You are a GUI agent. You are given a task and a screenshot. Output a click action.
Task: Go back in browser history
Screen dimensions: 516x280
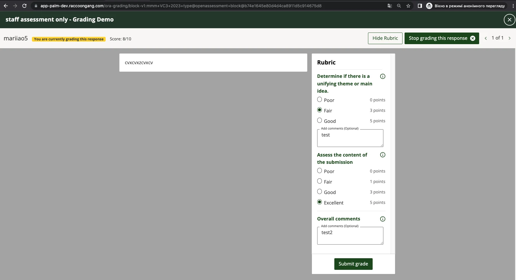pyautogui.click(x=6, y=6)
